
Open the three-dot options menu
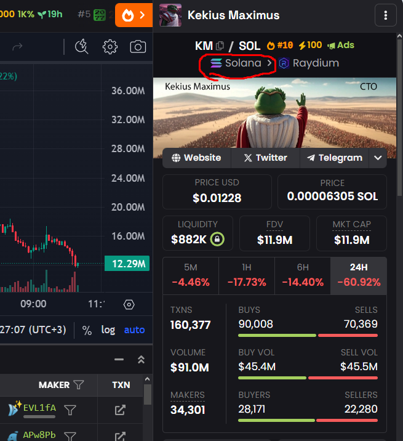(x=386, y=15)
